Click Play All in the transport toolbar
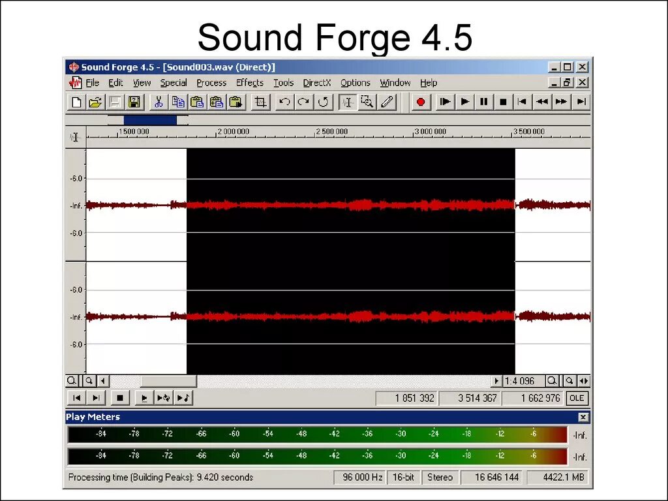668x501 pixels. pyautogui.click(x=445, y=102)
